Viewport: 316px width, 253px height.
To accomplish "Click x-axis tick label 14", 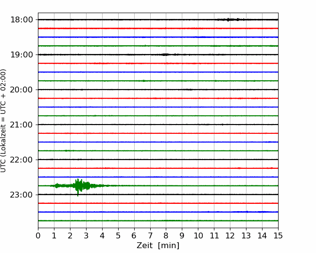I will click(262, 235).
